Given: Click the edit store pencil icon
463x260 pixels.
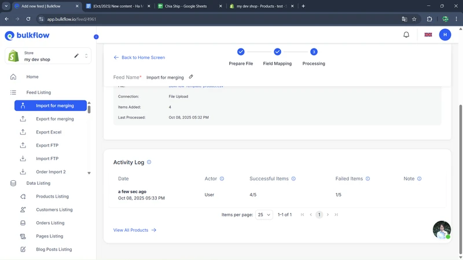Looking at the screenshot, I should (x=76, y=56).
